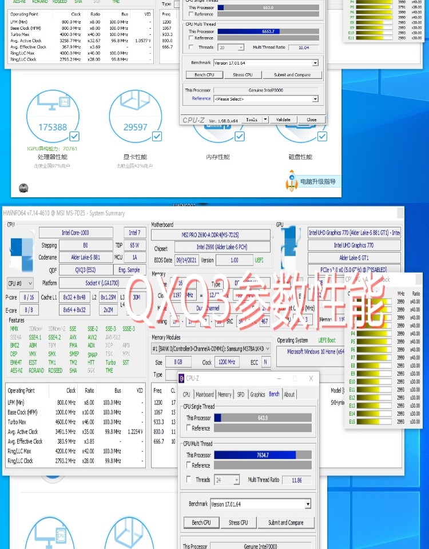Toggle the checkmark on the 175388 processor score
Image resolution: width=429 pixels, height=549 pixels.
[x=74, y=136]
